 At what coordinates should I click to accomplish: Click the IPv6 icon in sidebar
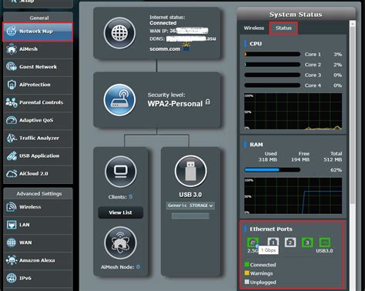tap(12, 278)
